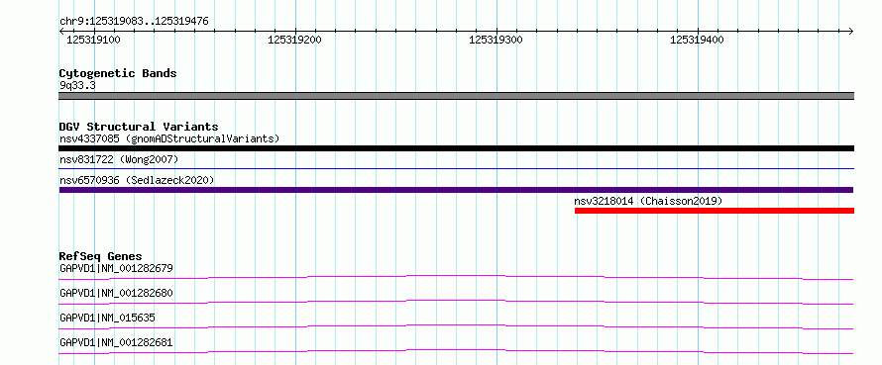
Task: Click the GAPVD1|NM_001282681 transcript label
Action: [116, 342]
